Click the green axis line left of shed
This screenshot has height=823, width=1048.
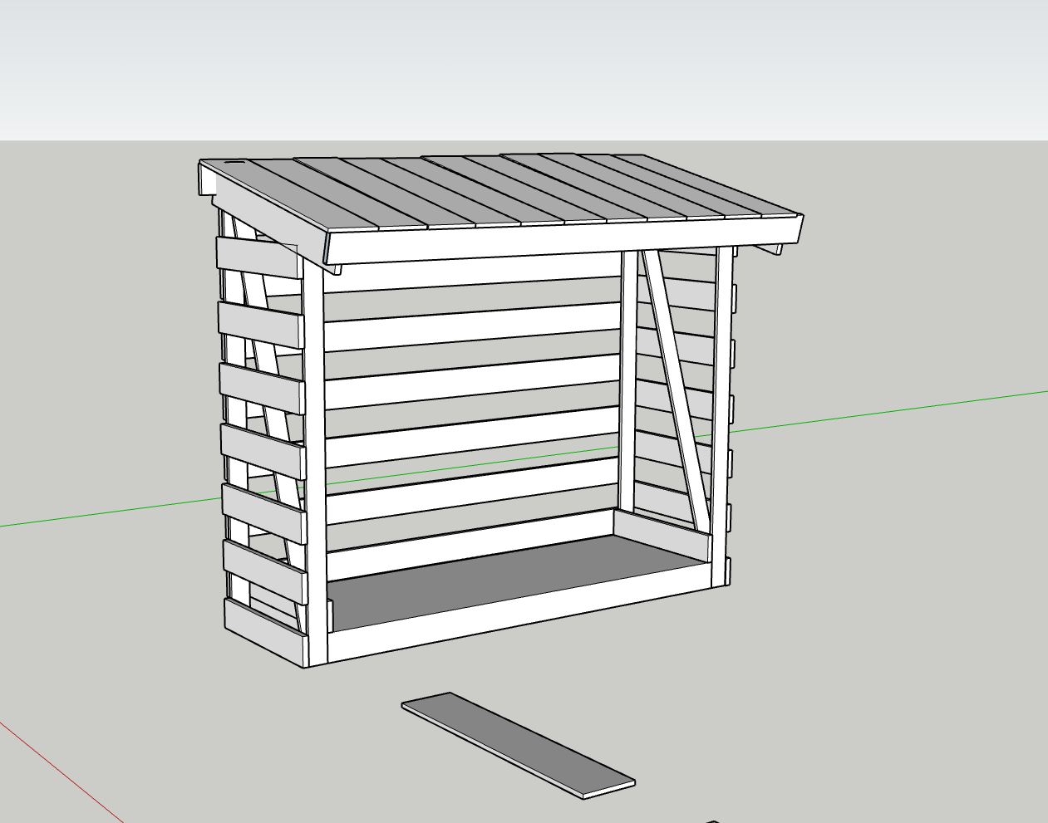point(108,512)
